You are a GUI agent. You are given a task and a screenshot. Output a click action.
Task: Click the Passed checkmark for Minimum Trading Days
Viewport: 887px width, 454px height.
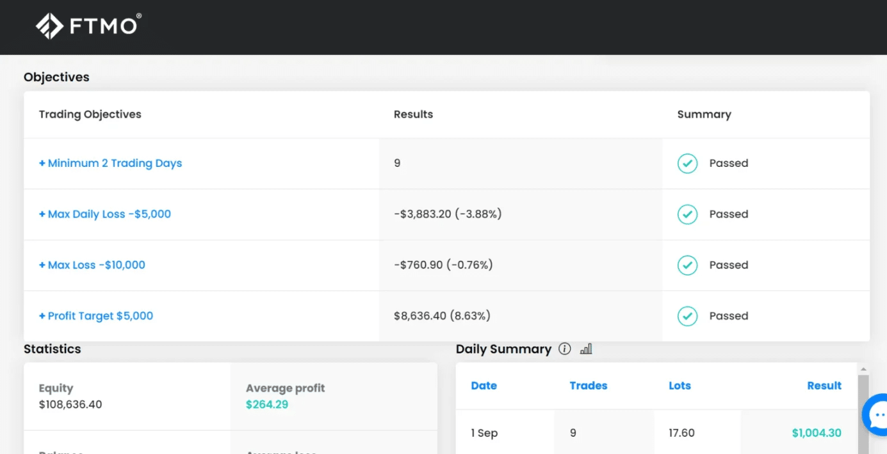click(x=687, y=164)
